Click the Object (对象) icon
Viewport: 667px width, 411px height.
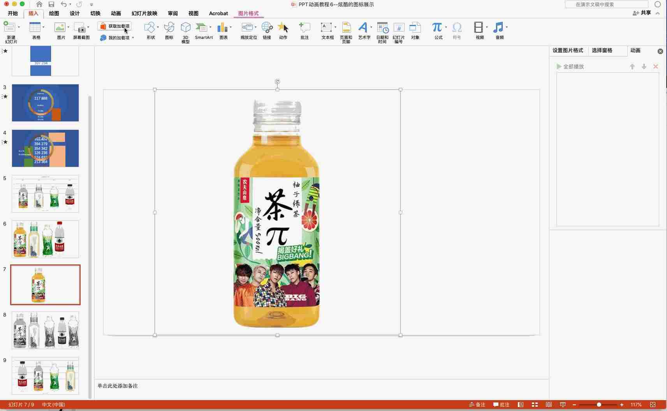415,27
